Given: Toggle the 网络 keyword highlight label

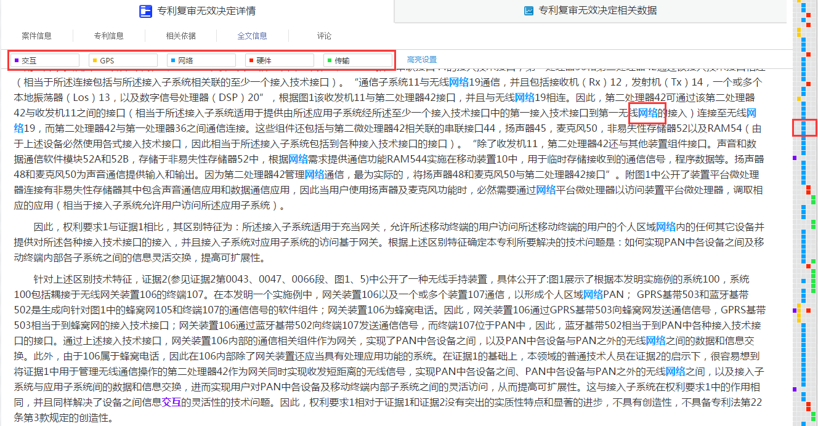Looking at the screenshot, I should [x=185, y=60].
